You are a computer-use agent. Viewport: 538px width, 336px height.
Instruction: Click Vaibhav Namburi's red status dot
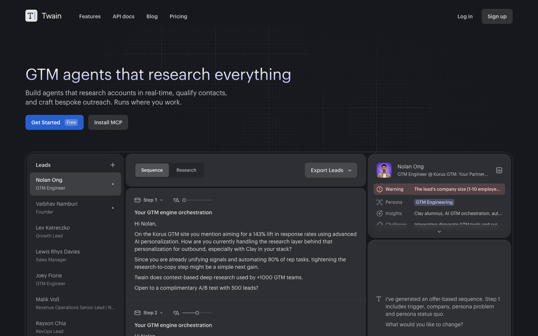(113, 208)
